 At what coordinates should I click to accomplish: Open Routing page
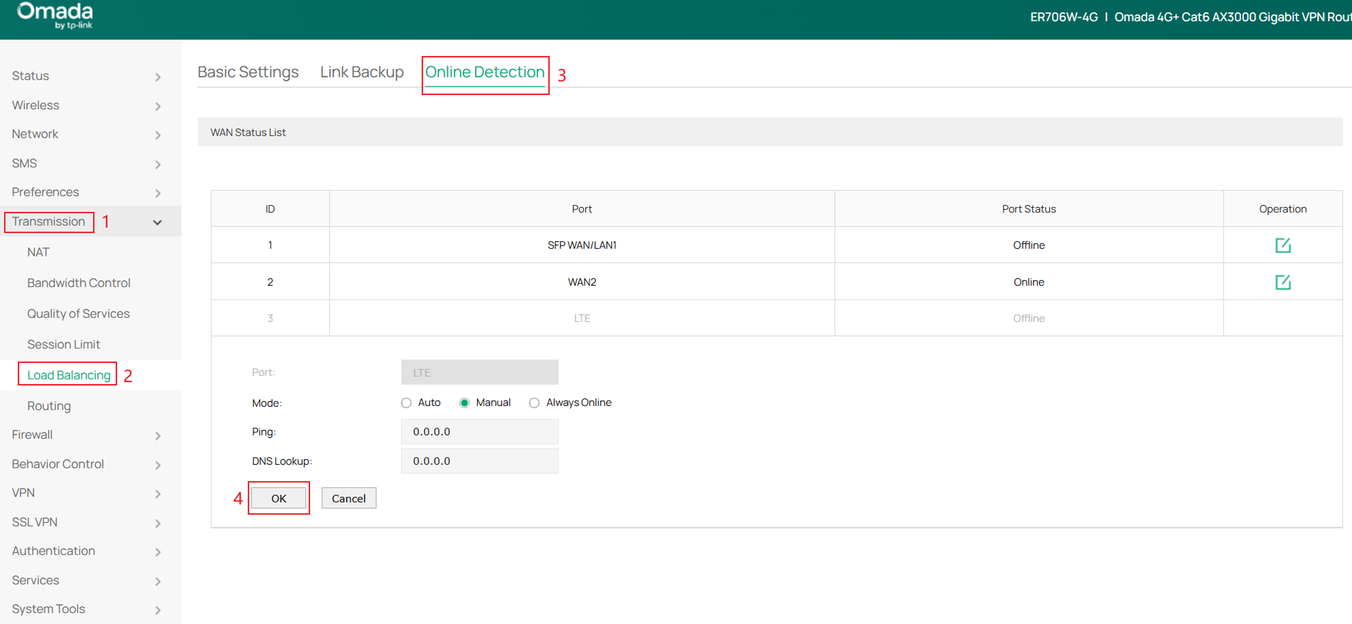49,407
